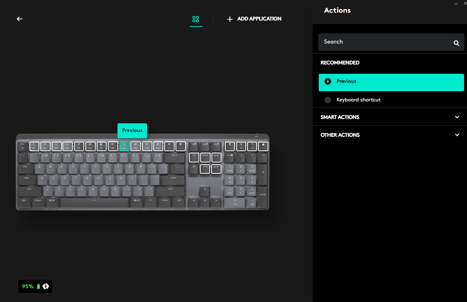467x302 pixels.
Task: Select the F8 mute microphone key
Action: point(113,146)
